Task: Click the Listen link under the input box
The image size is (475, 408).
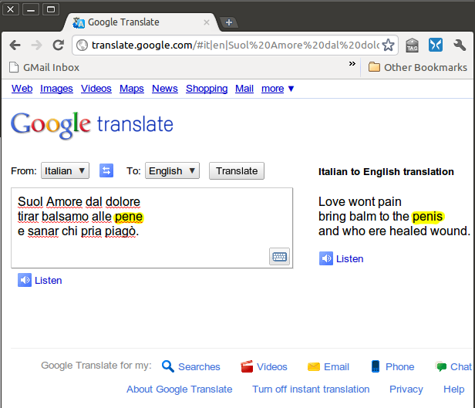Action: click(x=48, y=281)
